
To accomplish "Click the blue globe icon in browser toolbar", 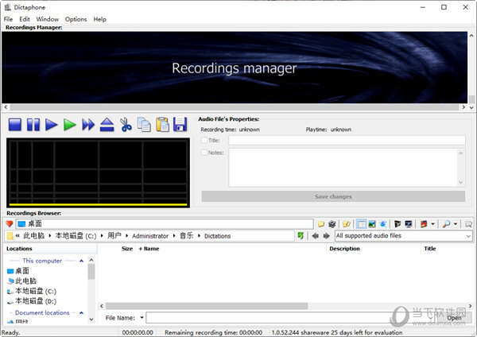I will click(383, 224).
